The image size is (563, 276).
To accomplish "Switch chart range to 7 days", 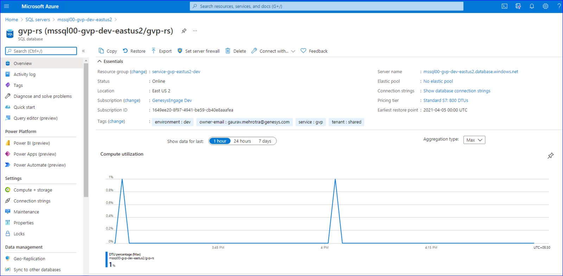I will (265, 141).
